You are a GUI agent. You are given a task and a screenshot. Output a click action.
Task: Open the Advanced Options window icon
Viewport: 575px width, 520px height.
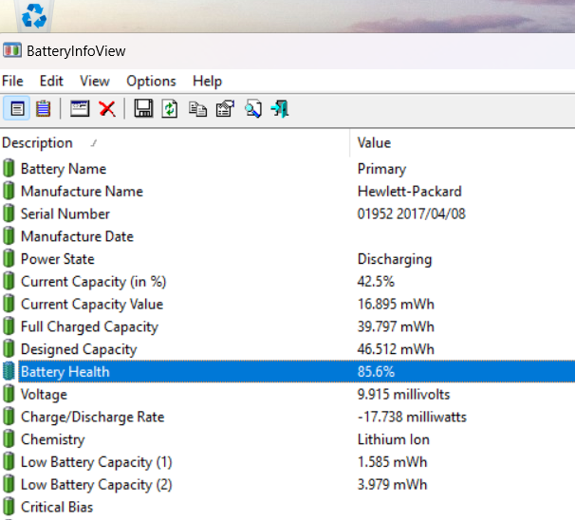click(x=80, y=109)
